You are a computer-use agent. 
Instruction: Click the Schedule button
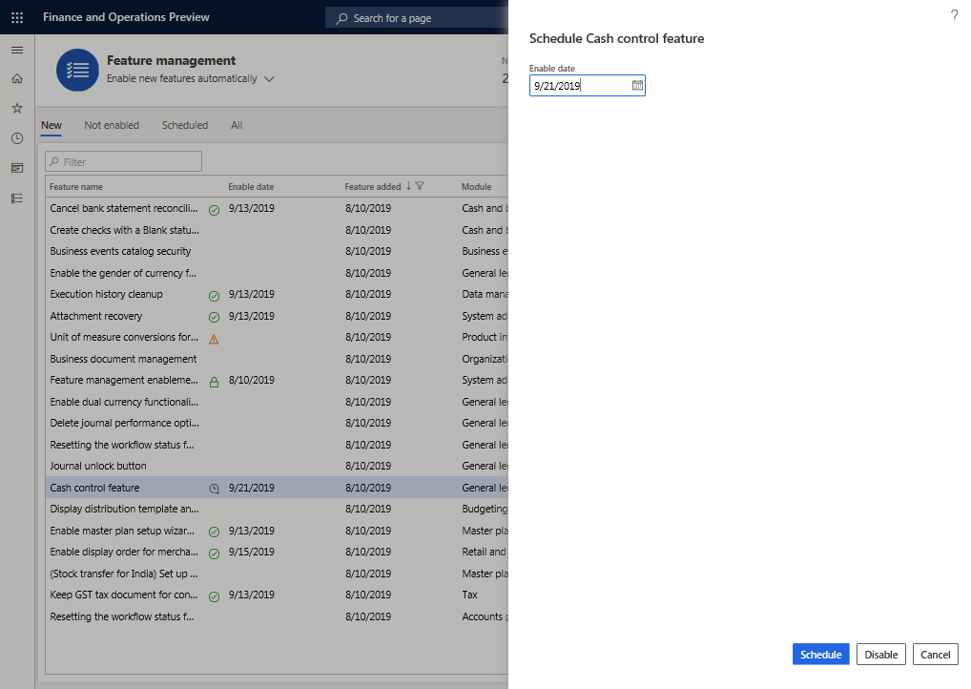[820, 655]
